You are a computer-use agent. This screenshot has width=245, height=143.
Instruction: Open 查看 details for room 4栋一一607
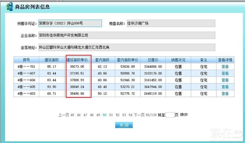pos(225,73)
